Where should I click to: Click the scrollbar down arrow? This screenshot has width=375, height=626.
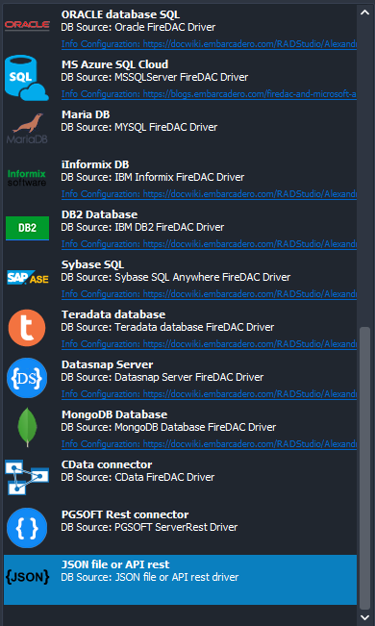(364, 617)
